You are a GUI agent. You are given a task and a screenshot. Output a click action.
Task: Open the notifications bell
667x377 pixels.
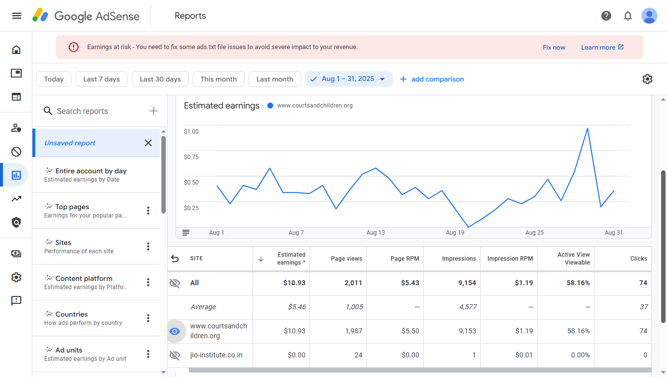(628, 16)
